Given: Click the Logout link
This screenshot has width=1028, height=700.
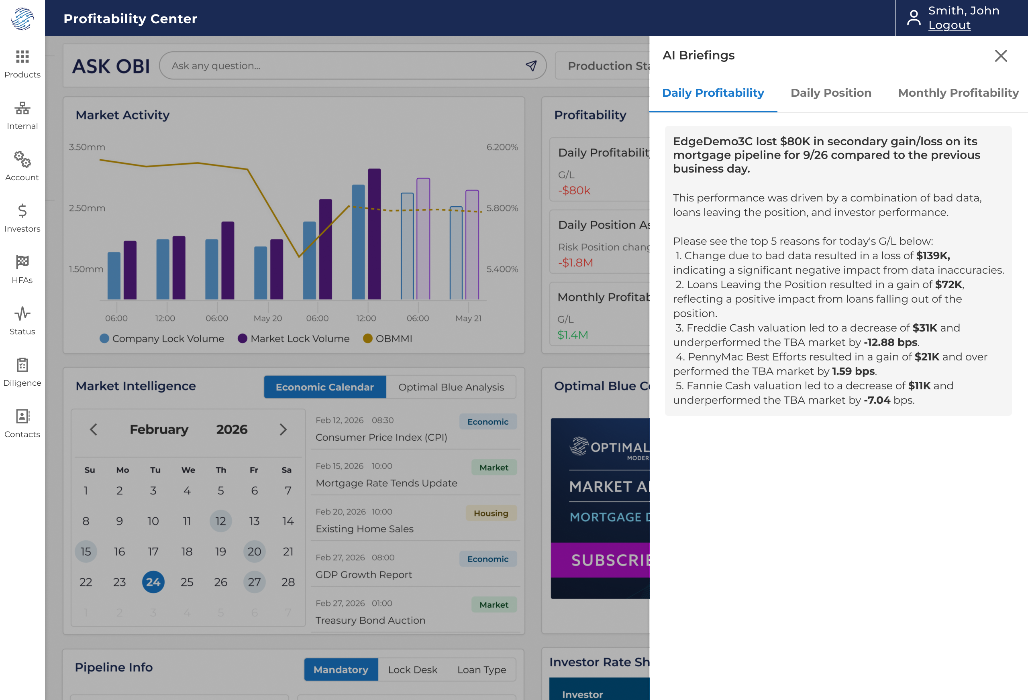Looking at the screenshot, I should coord(949,25).
